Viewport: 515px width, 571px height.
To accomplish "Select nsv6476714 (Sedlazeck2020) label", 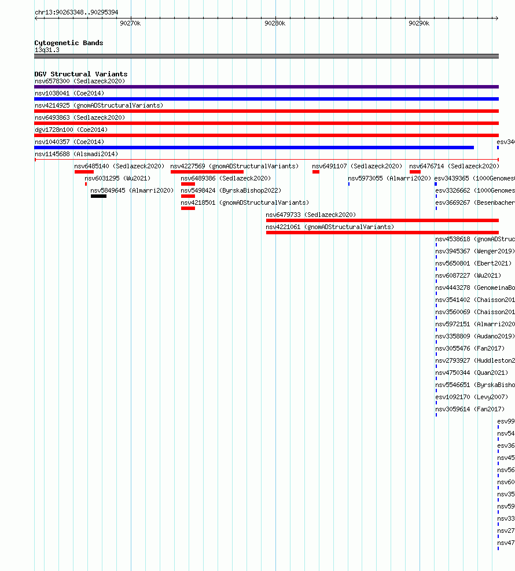I will (454, 166).
